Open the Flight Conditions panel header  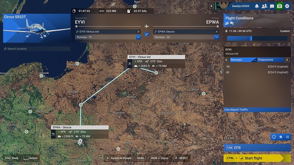coord(257,20)
